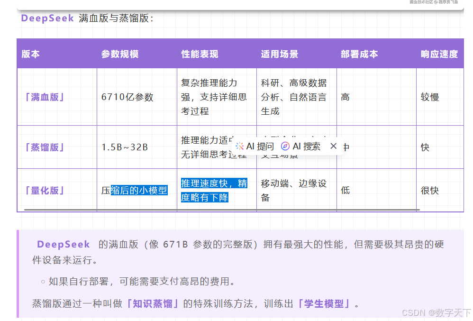473x321 pixels.
Task: Click the AI 提问 sparkle icon
Action: [239, 147]
